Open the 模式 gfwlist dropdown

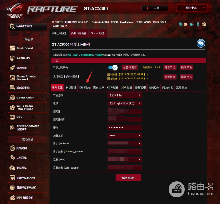(125, 103)
